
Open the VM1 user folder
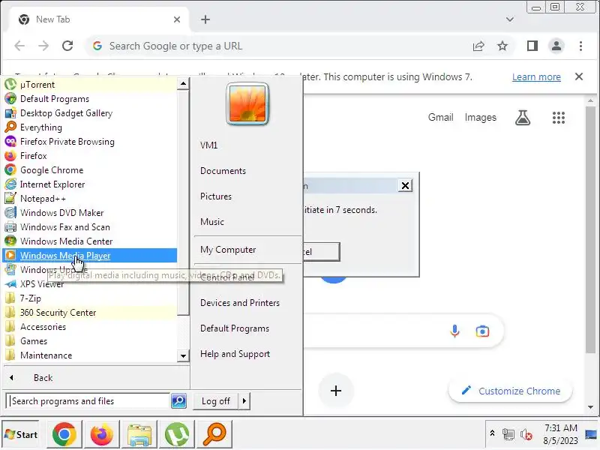(209, 145)
